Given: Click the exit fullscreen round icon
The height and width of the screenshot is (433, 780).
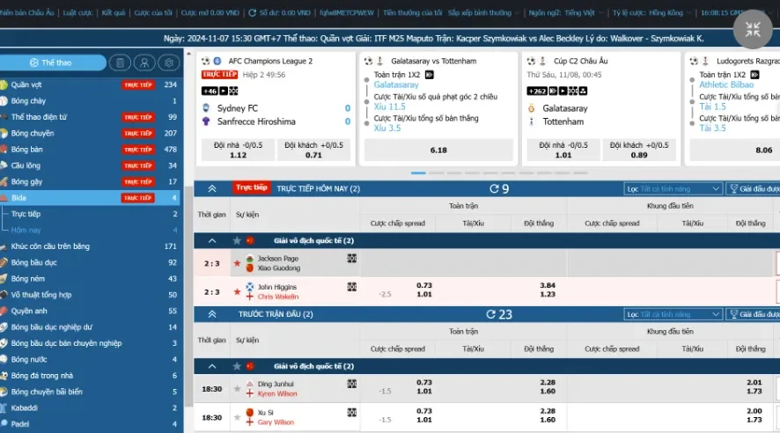Looking at the screenshot, I should tap(752, 29).
